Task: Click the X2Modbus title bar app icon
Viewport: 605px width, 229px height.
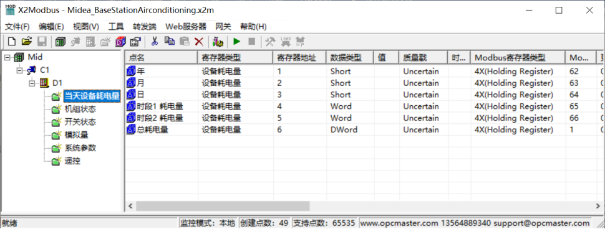Action: [x=11, y=11]
